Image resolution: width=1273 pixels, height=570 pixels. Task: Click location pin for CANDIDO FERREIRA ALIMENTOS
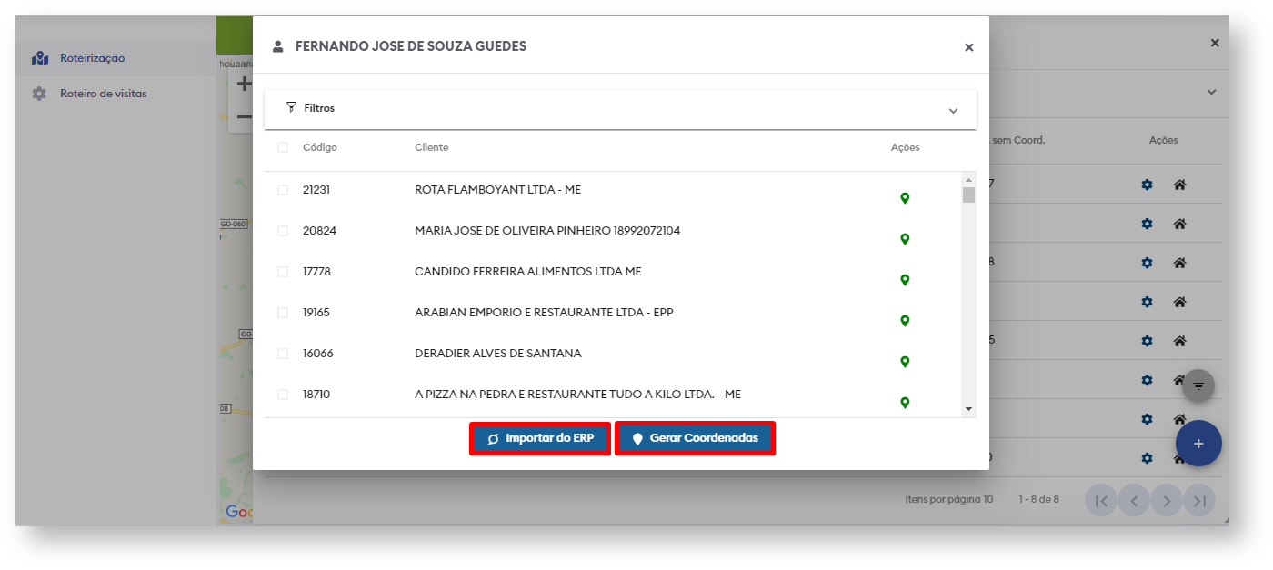[905, 280]
